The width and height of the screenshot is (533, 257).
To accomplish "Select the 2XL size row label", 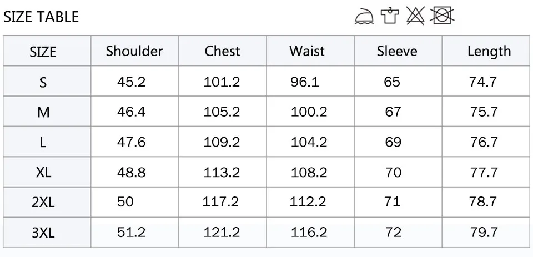I will 43,203.
